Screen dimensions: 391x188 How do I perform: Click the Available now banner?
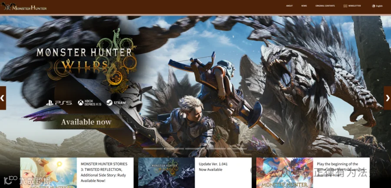tap(86, 122)
